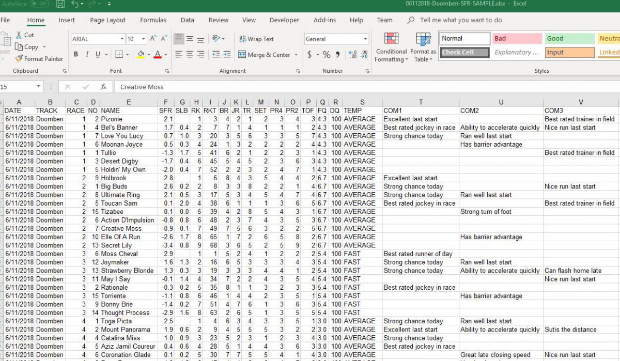Click the Save icon in Quick Access Toolbar

(x=59, y=4)
